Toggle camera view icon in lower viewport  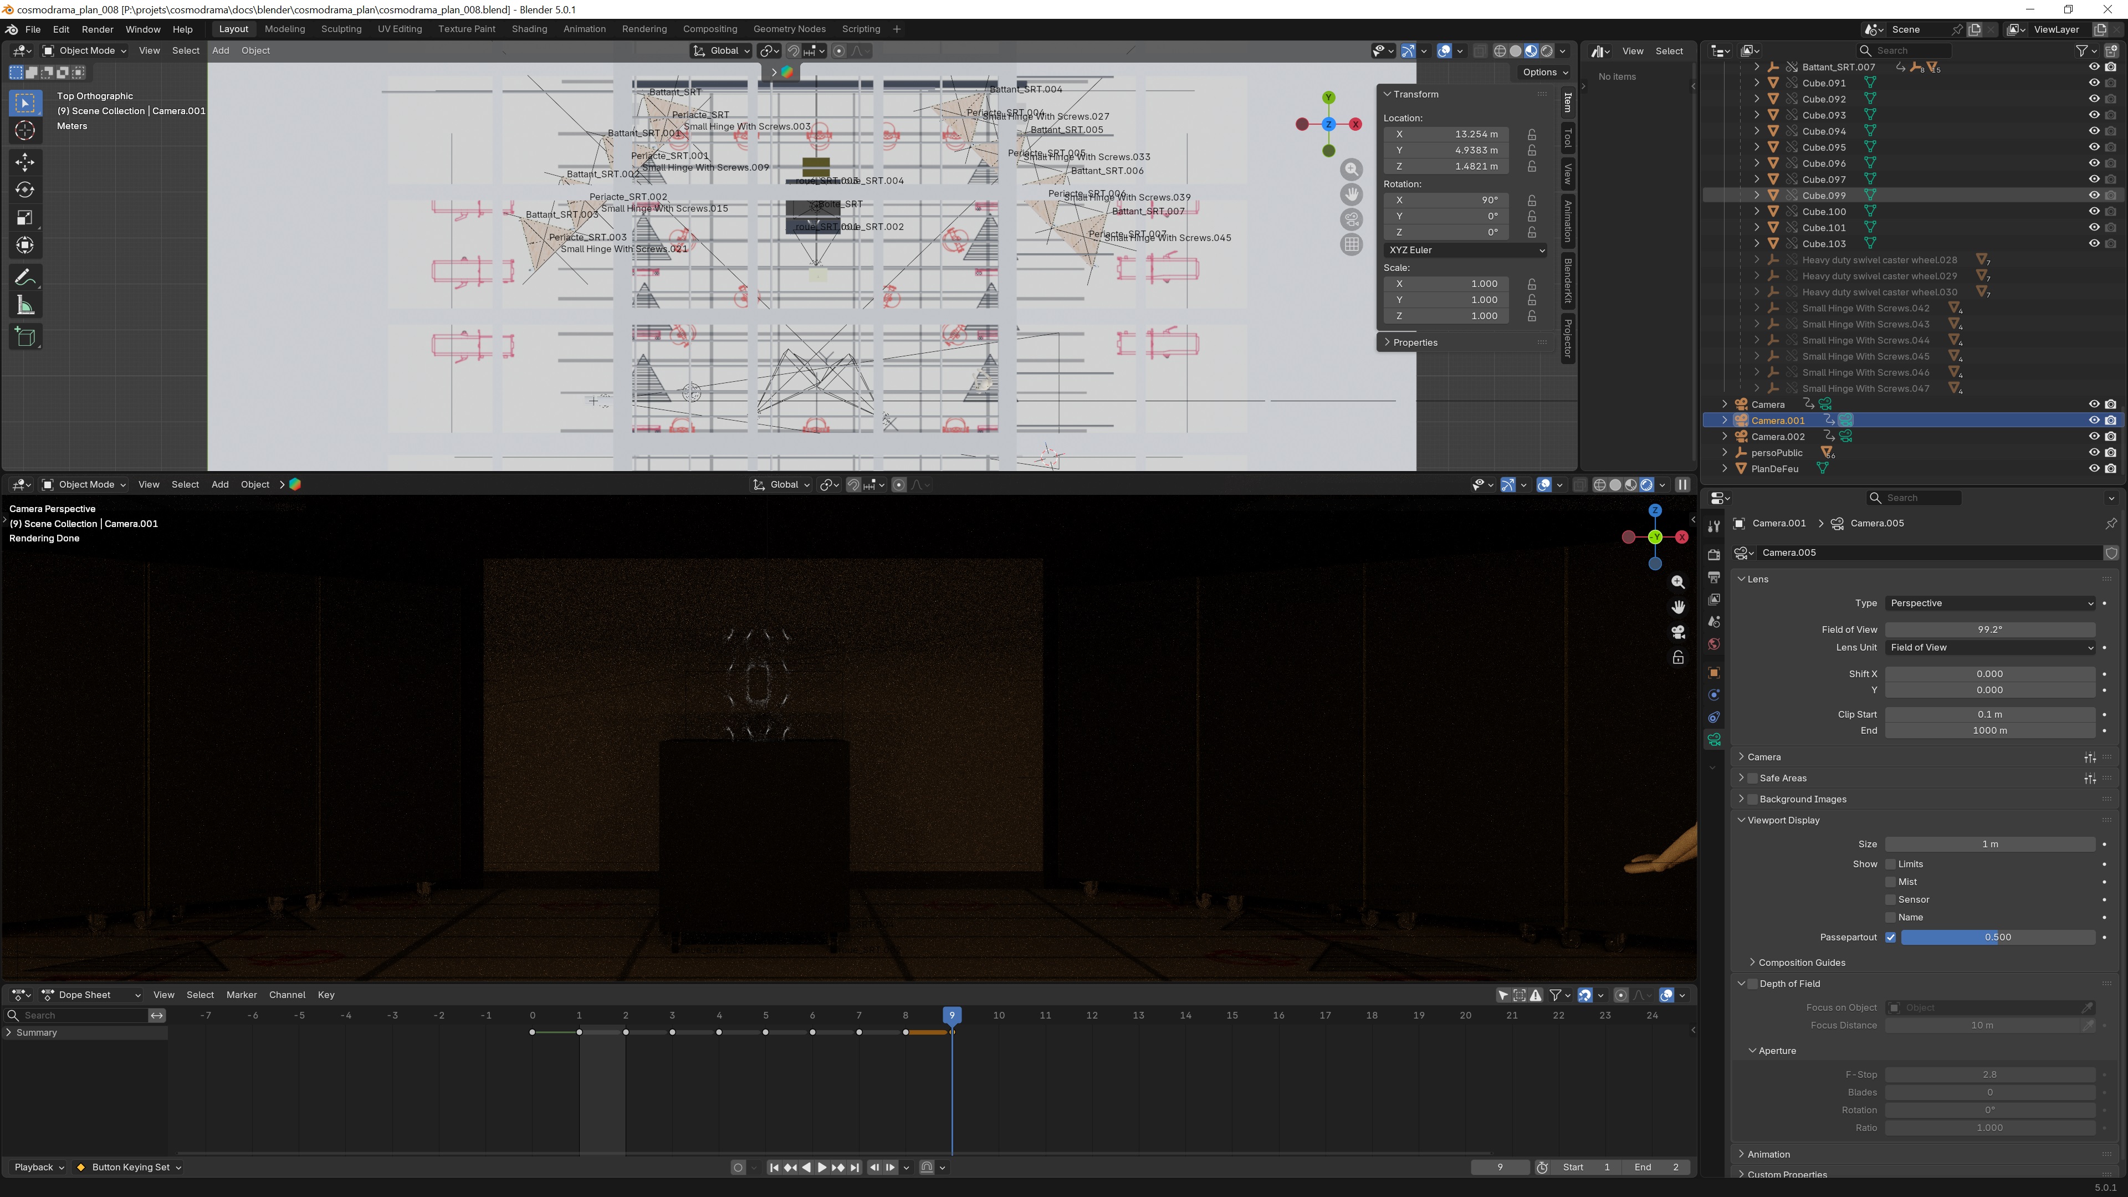[x=1678, y=633]
